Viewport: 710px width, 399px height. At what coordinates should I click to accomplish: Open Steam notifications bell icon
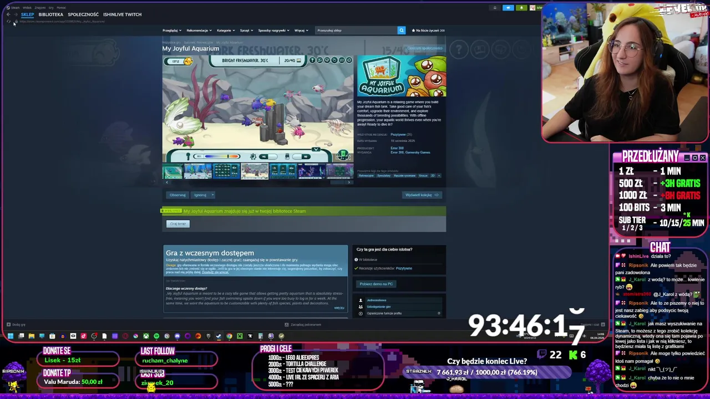(x=521, y=8)
